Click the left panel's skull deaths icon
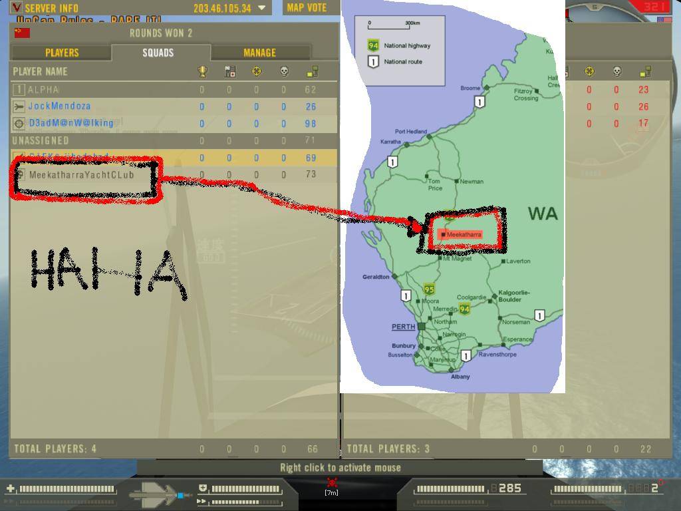Image resolution: width=681 pixels, height=511 pixels. [284, 71]
